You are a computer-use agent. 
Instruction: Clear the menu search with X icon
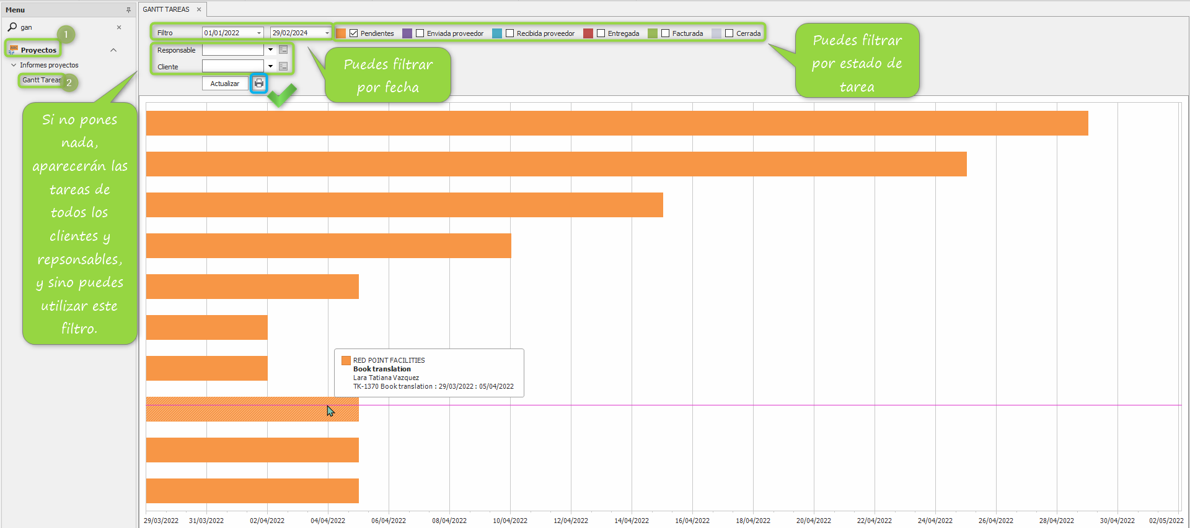click(x=119, y=27)
